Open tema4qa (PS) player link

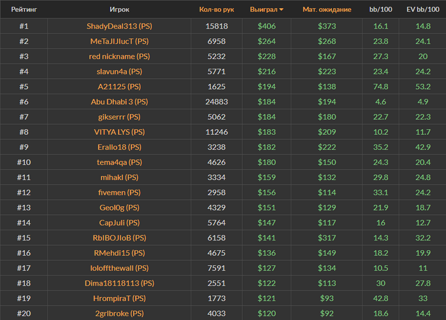(119, 162)
